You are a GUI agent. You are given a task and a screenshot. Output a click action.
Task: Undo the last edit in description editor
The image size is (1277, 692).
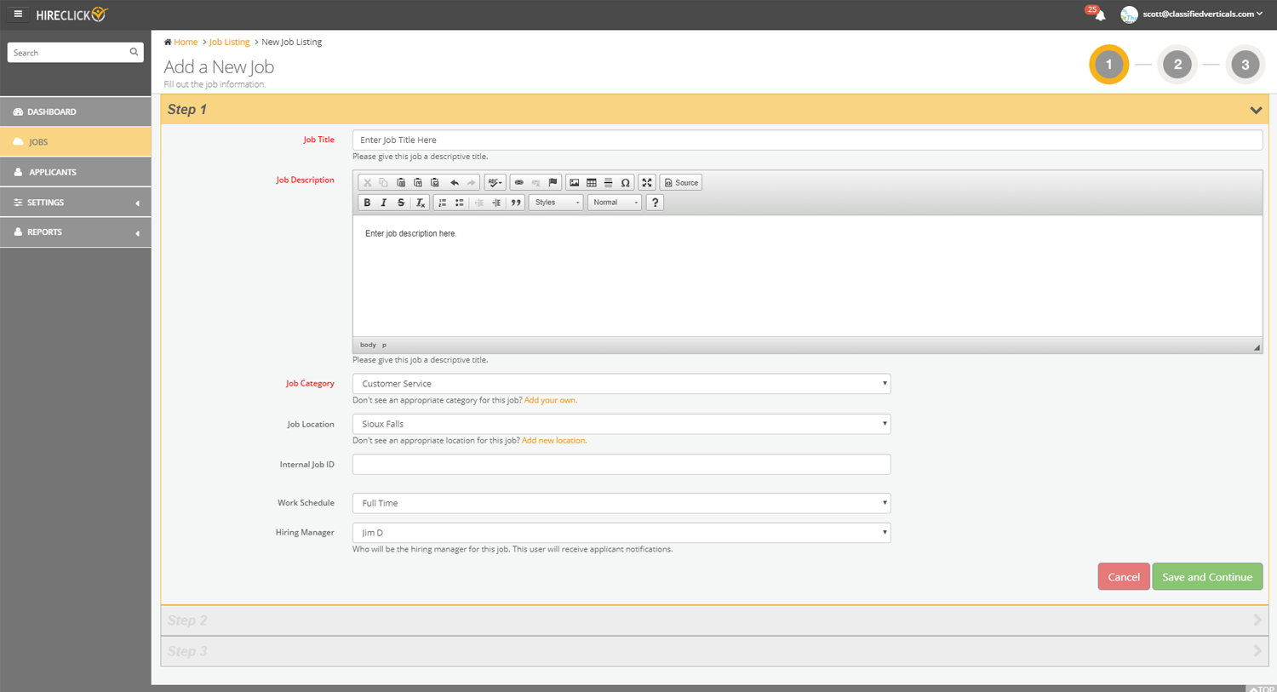point(455,183)
